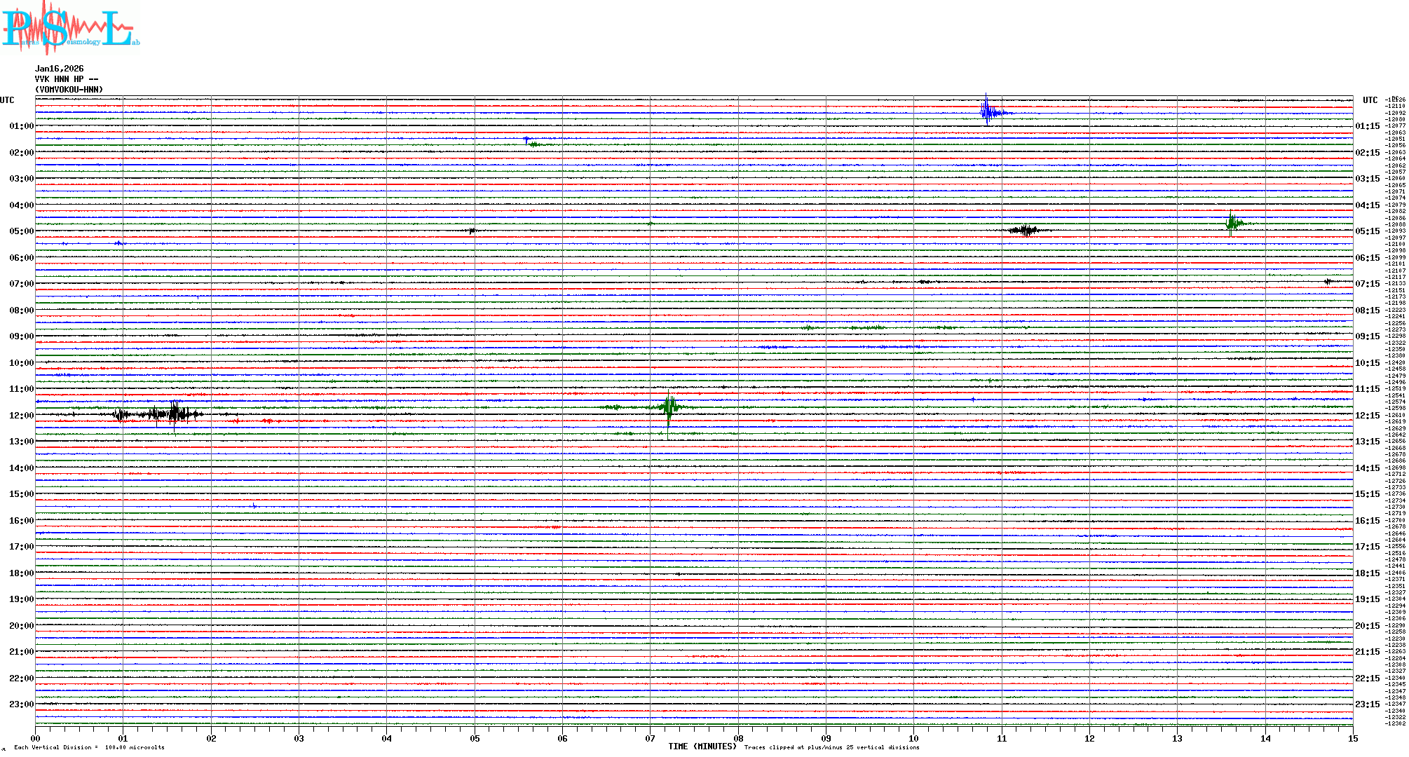The image size is (1409, 757).
Task: Click the black seismic burst on the 12:00 trace
Action: click(x=174, y=414)
